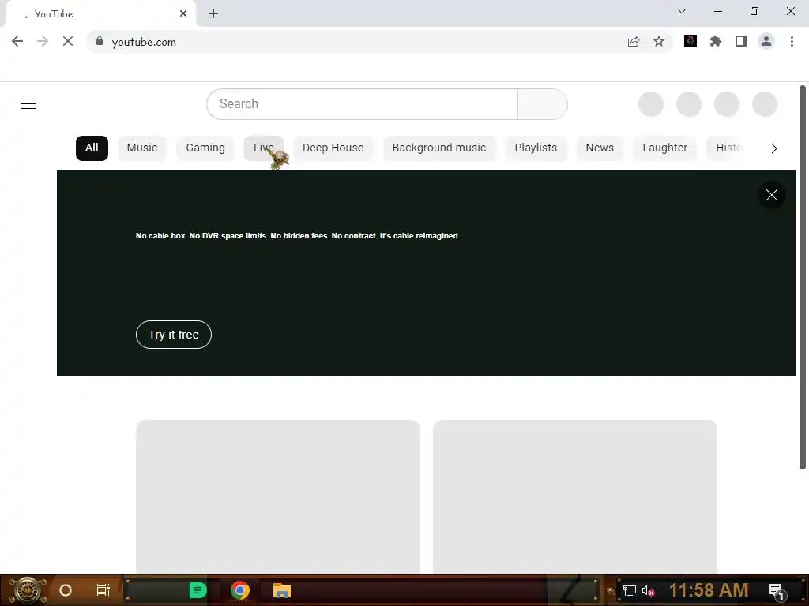Open the Chrome three-dot menu
The width and height of the screenshot is (809, 606).
point(792,41)
